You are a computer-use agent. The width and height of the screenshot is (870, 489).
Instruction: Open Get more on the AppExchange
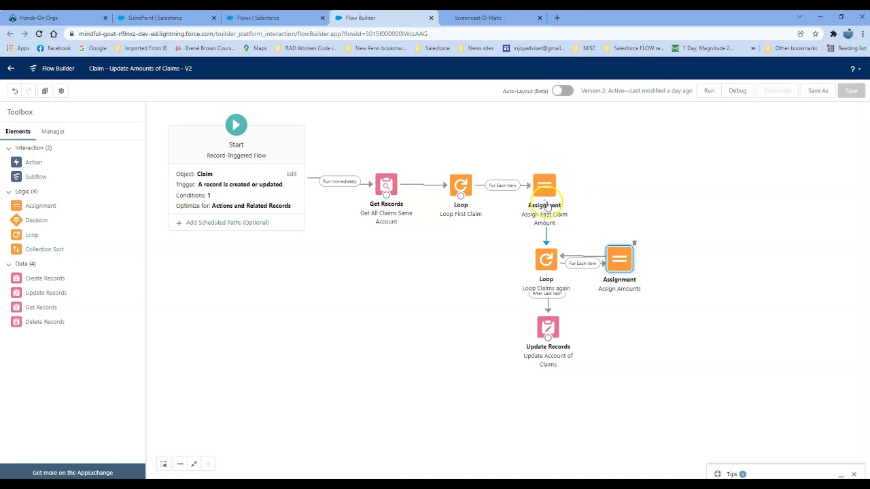(x=73, y=473)
